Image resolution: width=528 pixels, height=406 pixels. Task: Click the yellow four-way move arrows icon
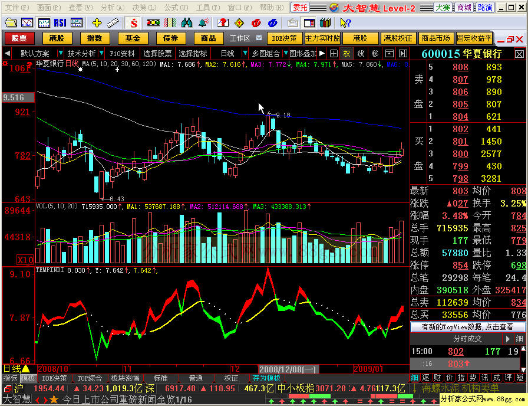(97, 23)
